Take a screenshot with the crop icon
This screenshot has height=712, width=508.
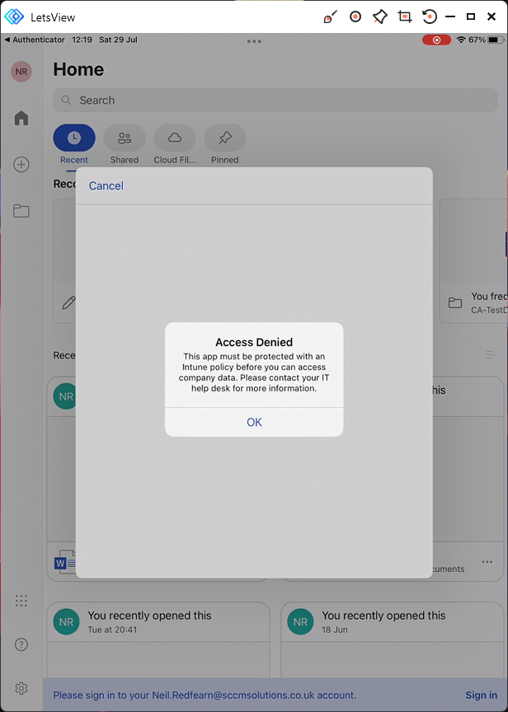tap(404, 16)
